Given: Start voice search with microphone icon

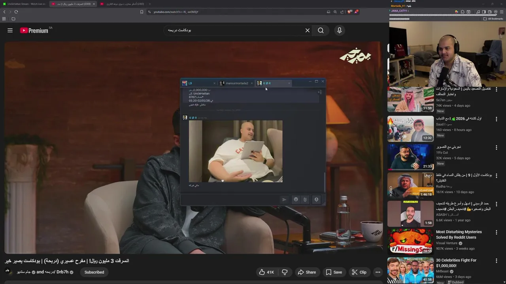Looking at the screenshot, I should 339,30.
